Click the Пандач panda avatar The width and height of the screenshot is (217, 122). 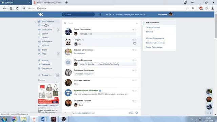point(68,42)
